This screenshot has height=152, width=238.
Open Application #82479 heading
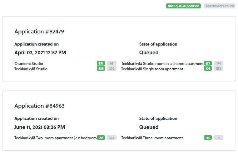click(39, 32)
